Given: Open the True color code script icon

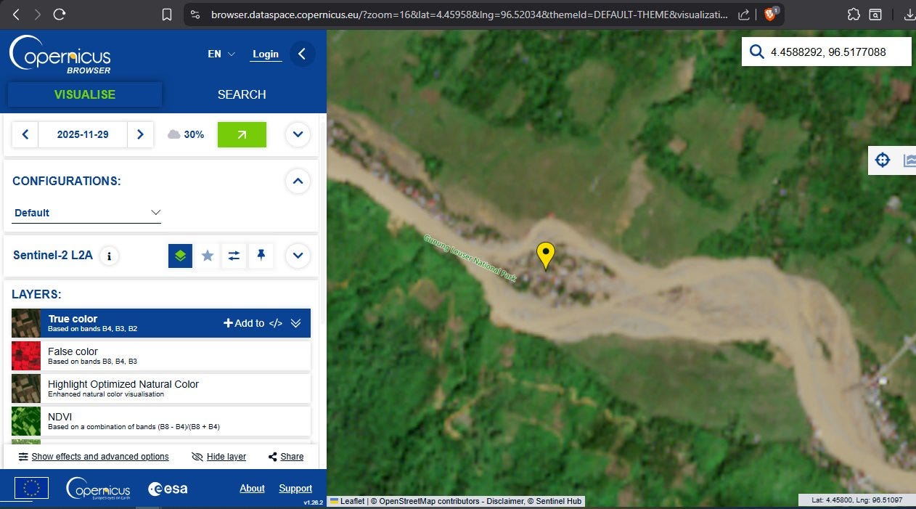Looking at the screenshot, I should coord(276,323).
